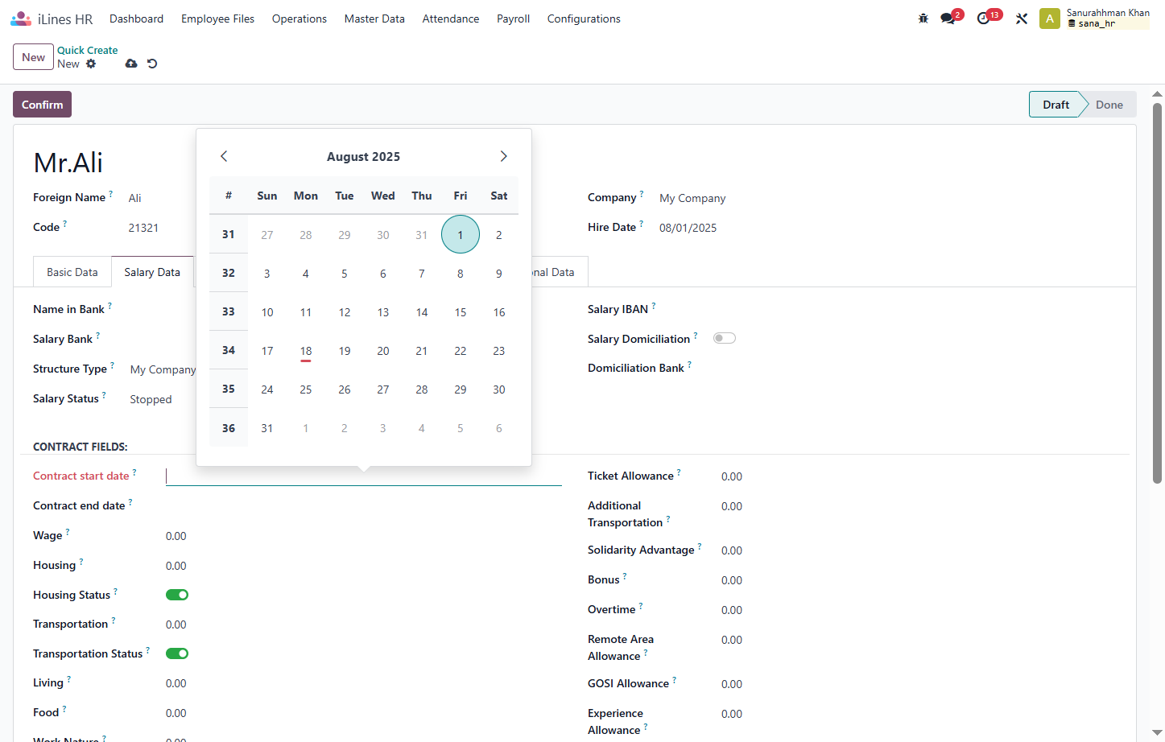Image resolution: width=1165 pixels, height=742 pixels.
Task: Discard changes with the undo arrow icon
Action: 152,64
